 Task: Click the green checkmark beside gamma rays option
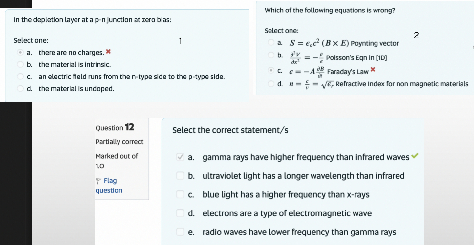(415, 156)
